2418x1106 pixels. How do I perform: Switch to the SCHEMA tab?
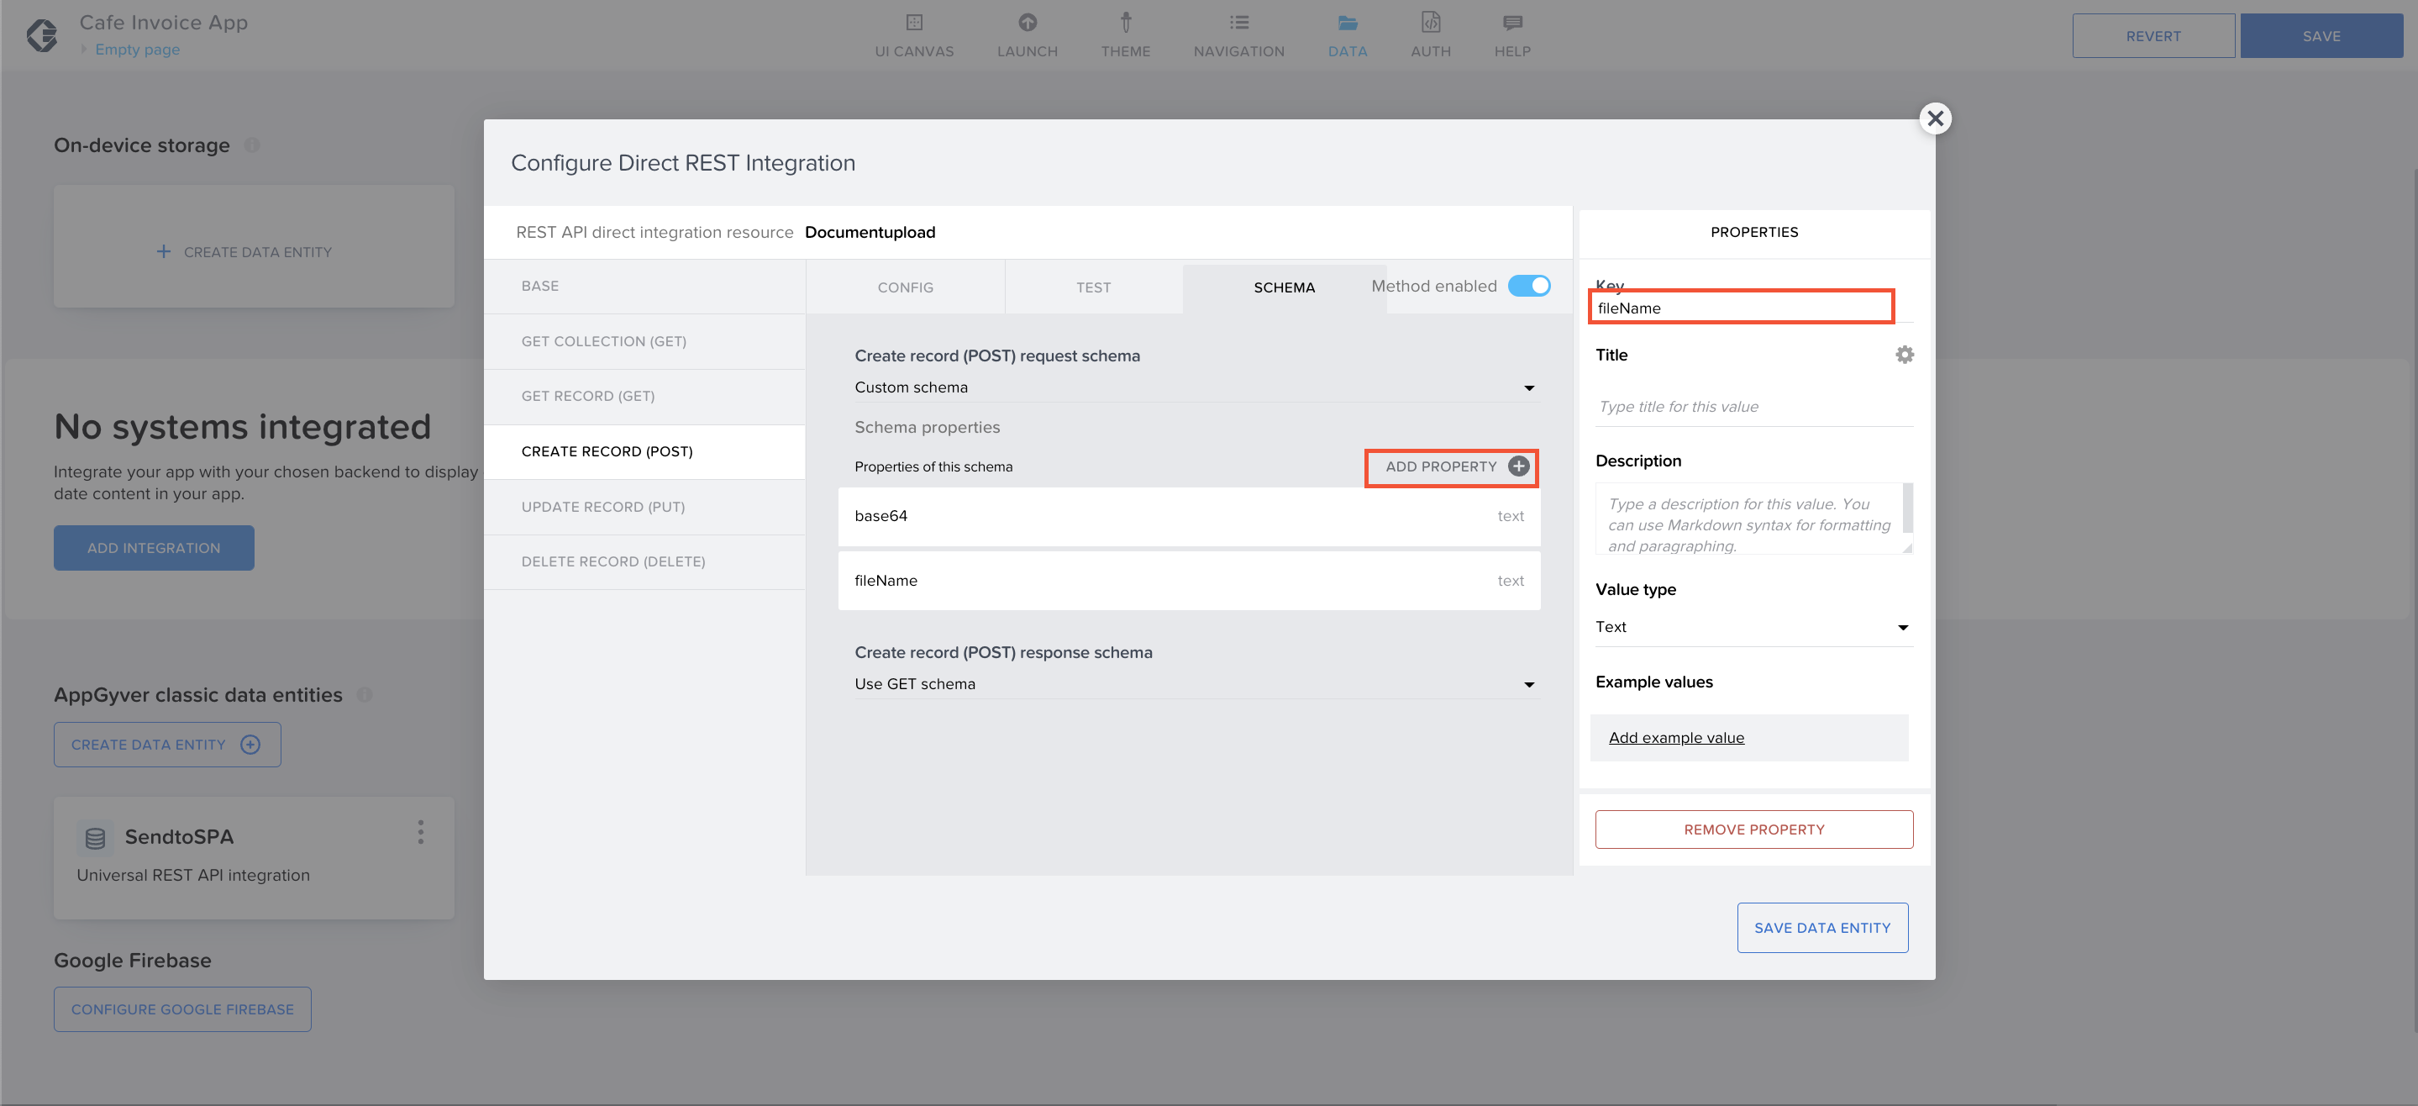pos(1283,287)
